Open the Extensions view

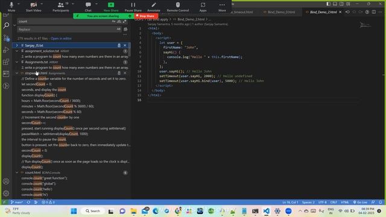click(6, 61)
